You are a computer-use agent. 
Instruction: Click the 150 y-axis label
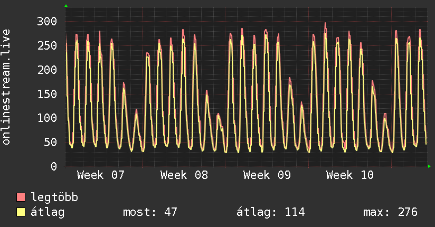[47, 94]
